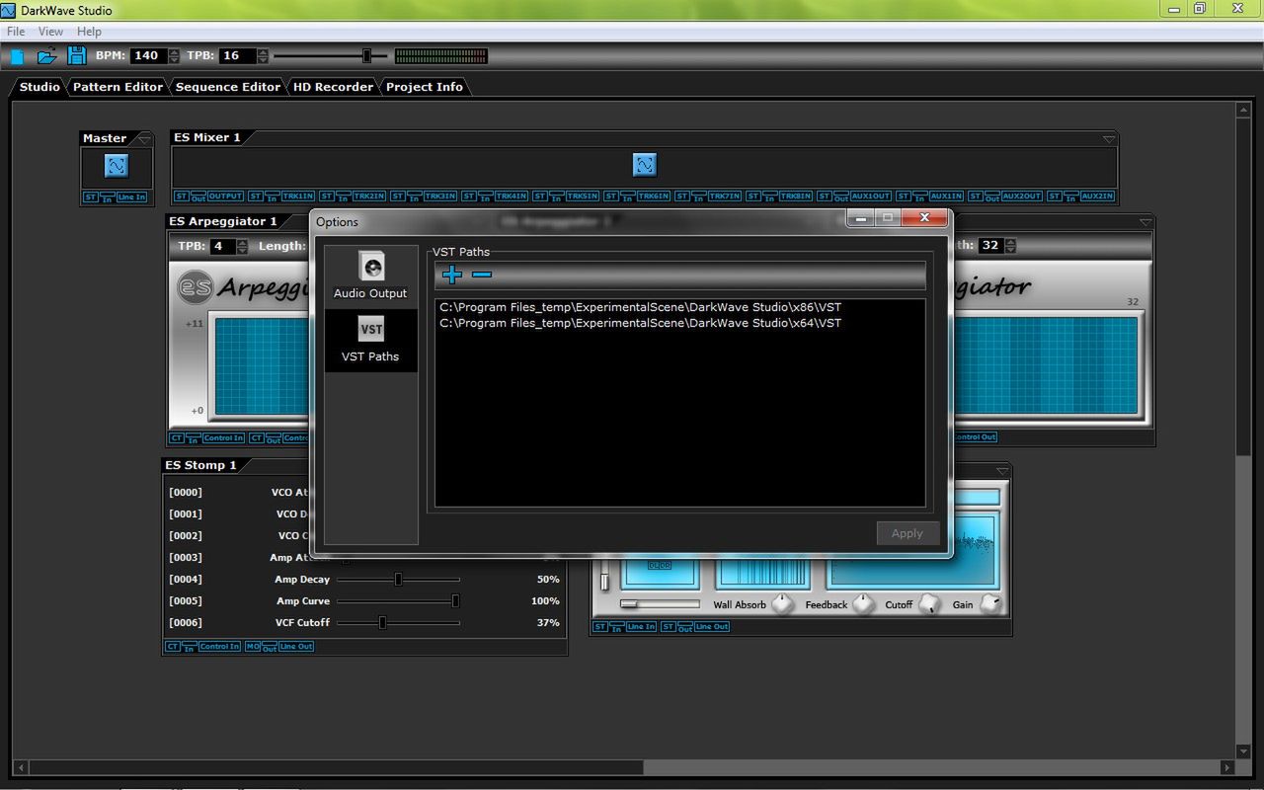Click the Amp Decay slider
This screenshot has width=1264, height=790.
coord(397,580)
